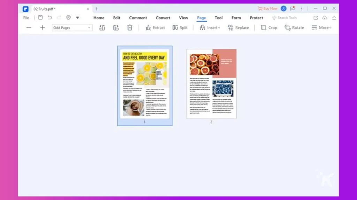This screenshot has height=200, width=357.
Task: Click the save icon in quick toolbar
Action: (40, 17)
